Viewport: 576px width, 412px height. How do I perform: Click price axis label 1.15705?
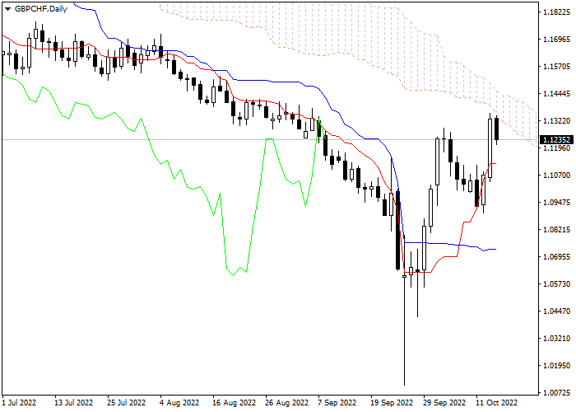[x=556, y=67]
